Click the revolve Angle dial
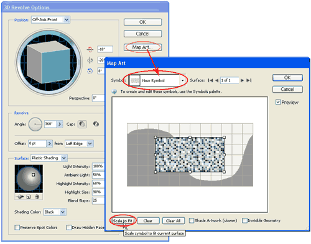 (35, 124)
